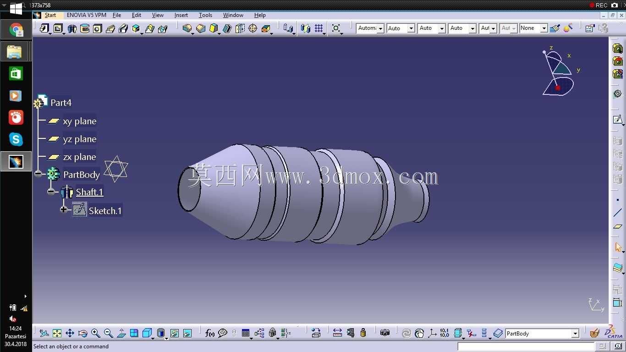
Task: Select the Line tool on the right toolbar
Action: [618, 213]
